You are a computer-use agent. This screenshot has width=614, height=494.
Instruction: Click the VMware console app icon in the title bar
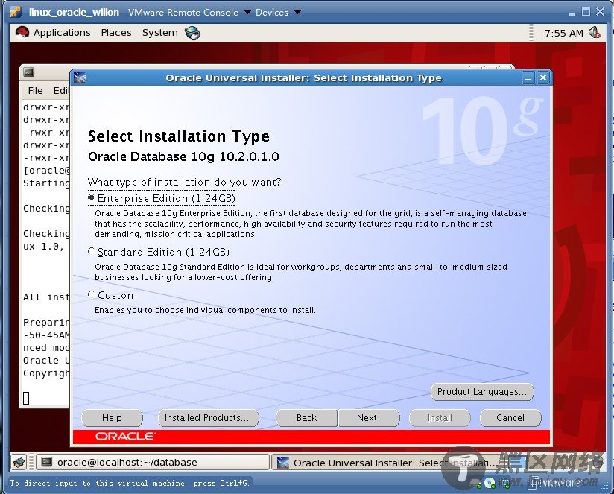[x=16, y=12]
